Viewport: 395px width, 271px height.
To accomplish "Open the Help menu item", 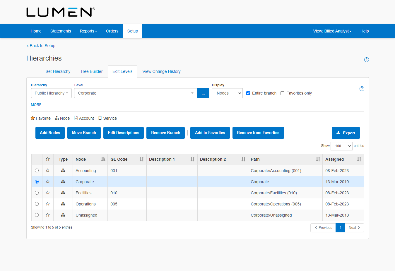I will [365, 31].
